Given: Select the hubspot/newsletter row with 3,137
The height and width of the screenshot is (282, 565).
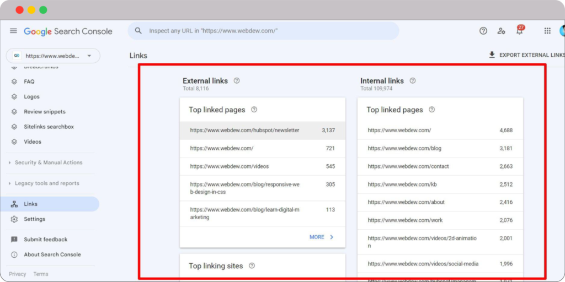Looking at the screenshot, I should pos(262,131).
